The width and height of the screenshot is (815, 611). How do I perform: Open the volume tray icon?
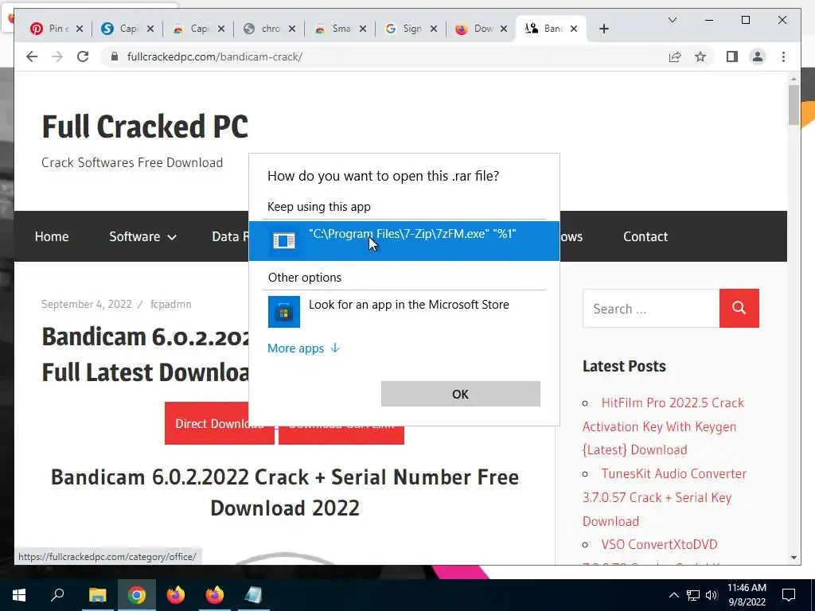(x=712, y=595)
